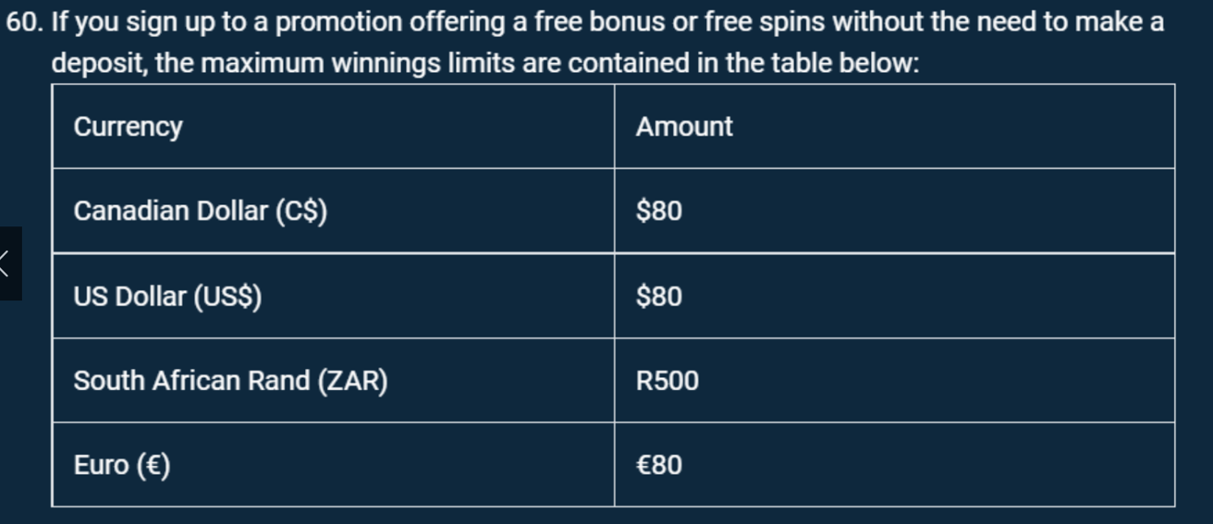The width and height of the screenshot is (1213, 524).
Task: Click the R500 amount value
Action: tap(667, 380)
